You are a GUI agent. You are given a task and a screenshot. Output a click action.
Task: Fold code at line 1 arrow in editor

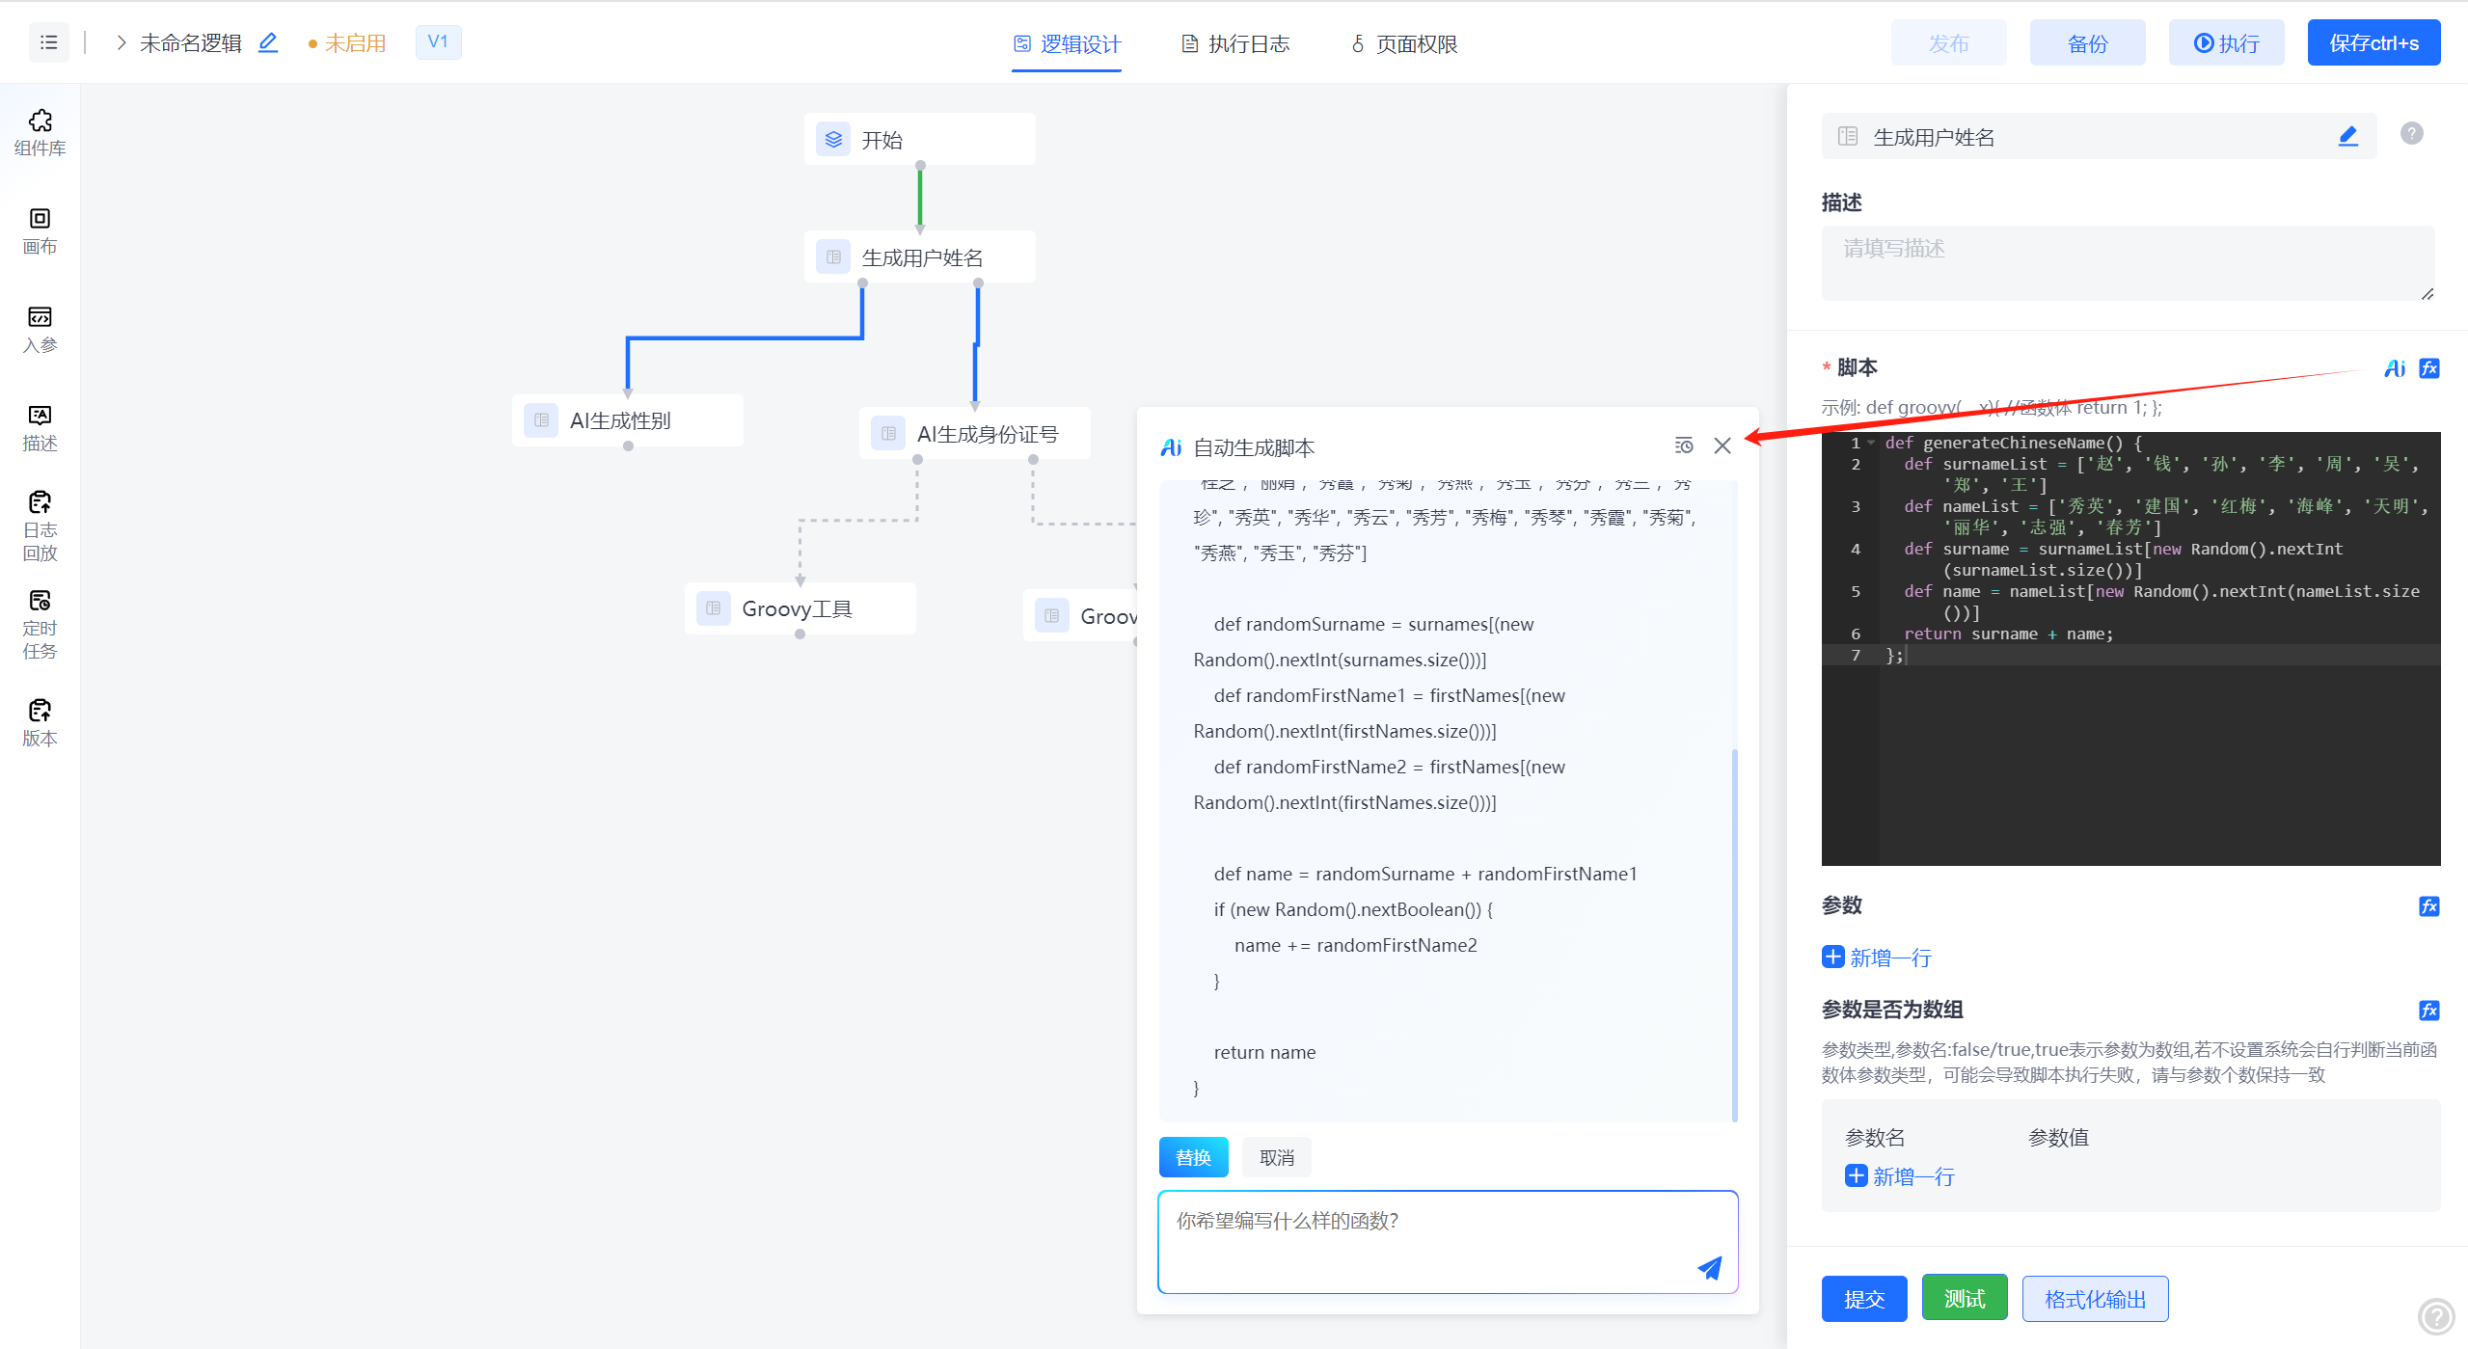[1871, 443]
